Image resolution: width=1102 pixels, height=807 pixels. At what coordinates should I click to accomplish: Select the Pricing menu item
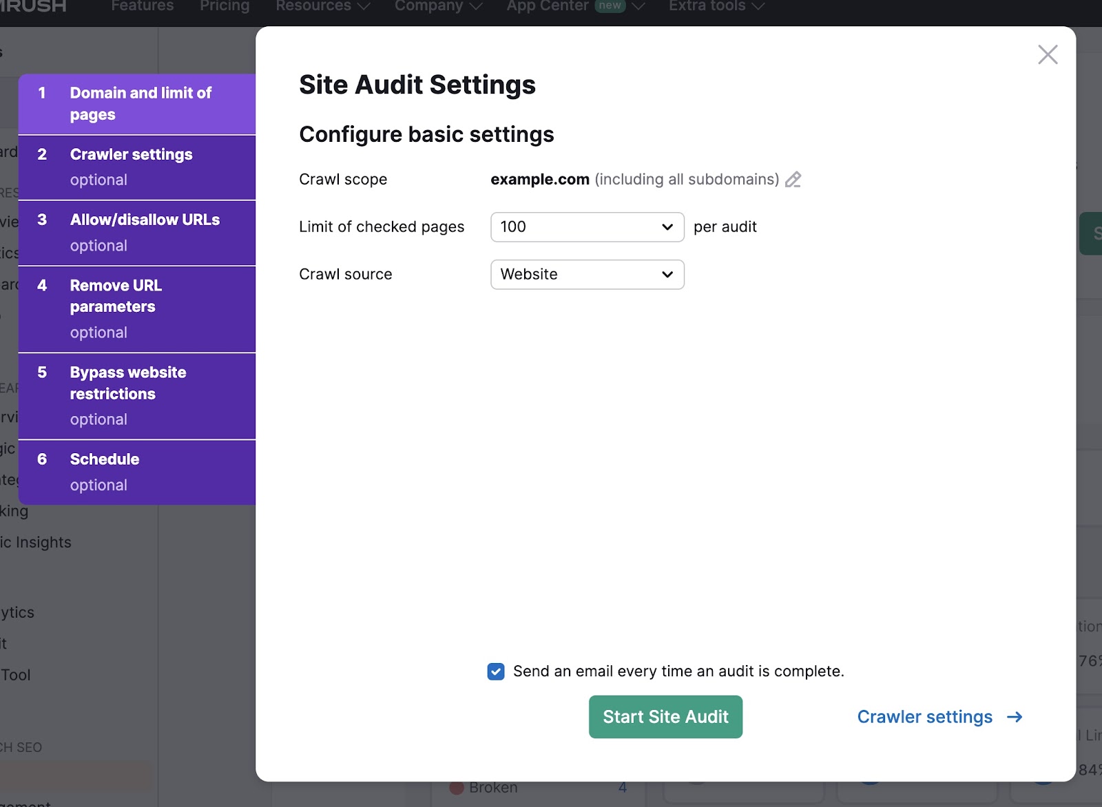coord(225,6)
